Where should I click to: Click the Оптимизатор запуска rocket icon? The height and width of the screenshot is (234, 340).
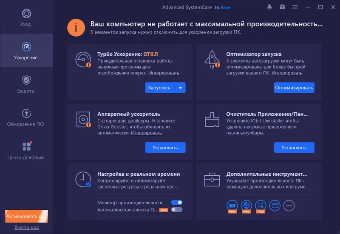212,60
